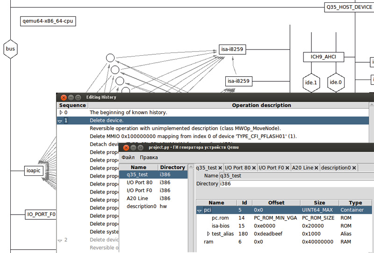The height and width of the screenshot is (253, 374).
Task: Open the Правка menu
Action: click(149, 158)
